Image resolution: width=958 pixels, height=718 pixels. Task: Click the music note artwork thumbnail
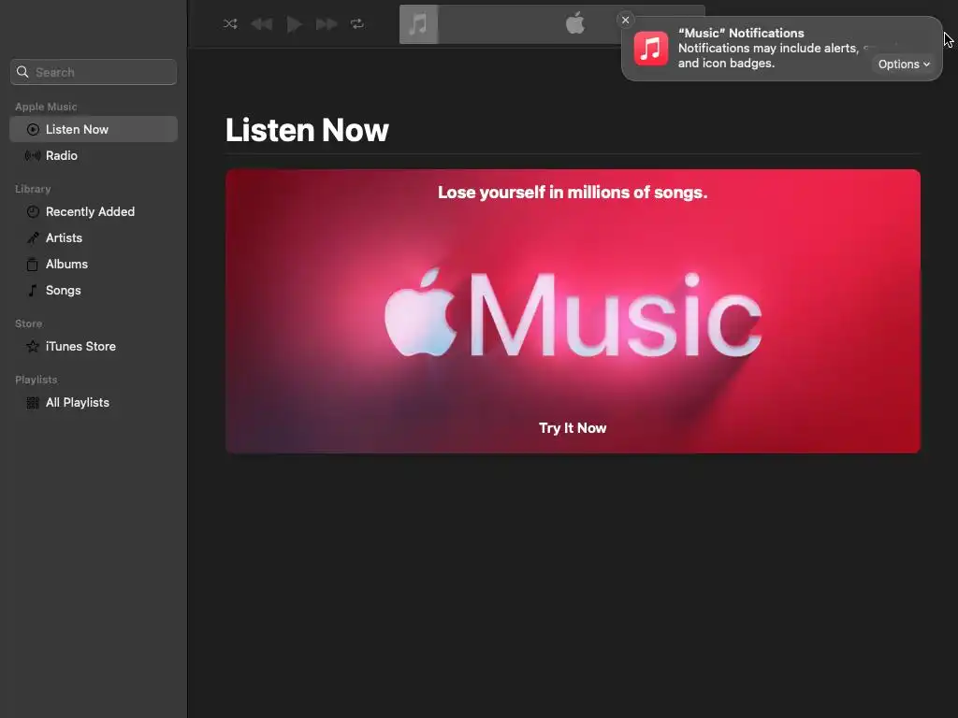tap(418, 24)
